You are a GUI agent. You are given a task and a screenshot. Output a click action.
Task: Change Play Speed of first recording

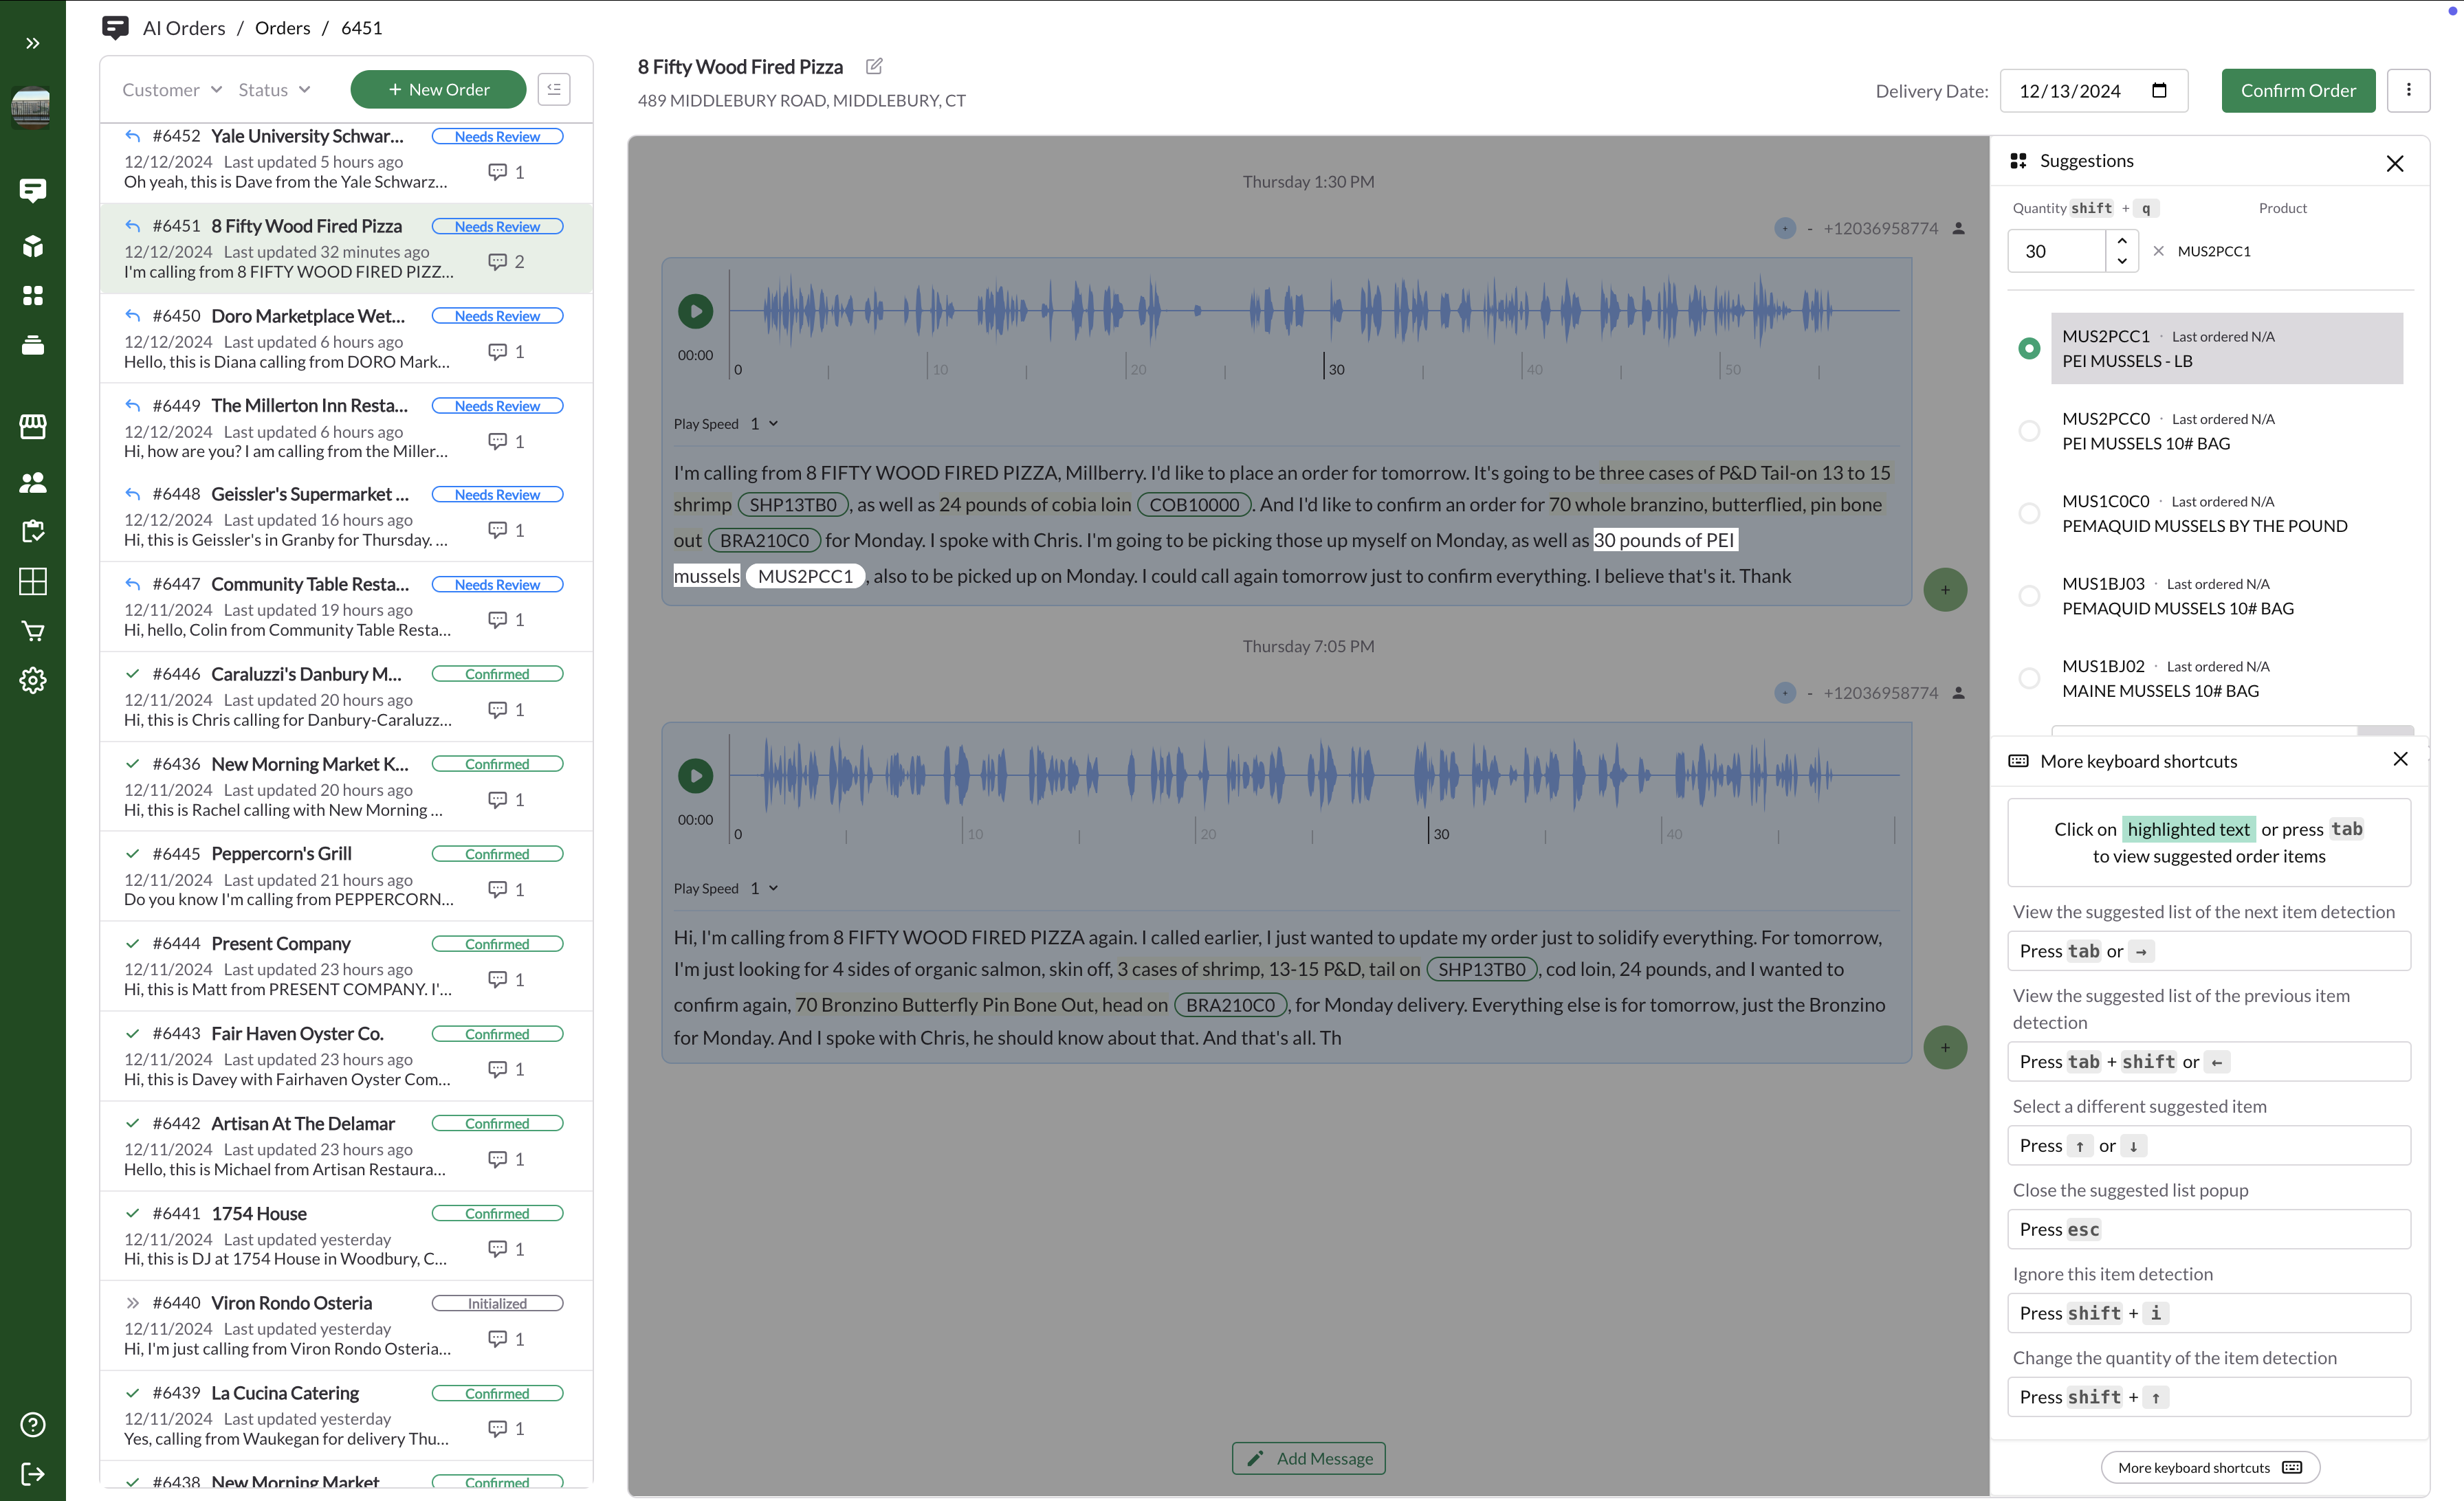[765, 424]
